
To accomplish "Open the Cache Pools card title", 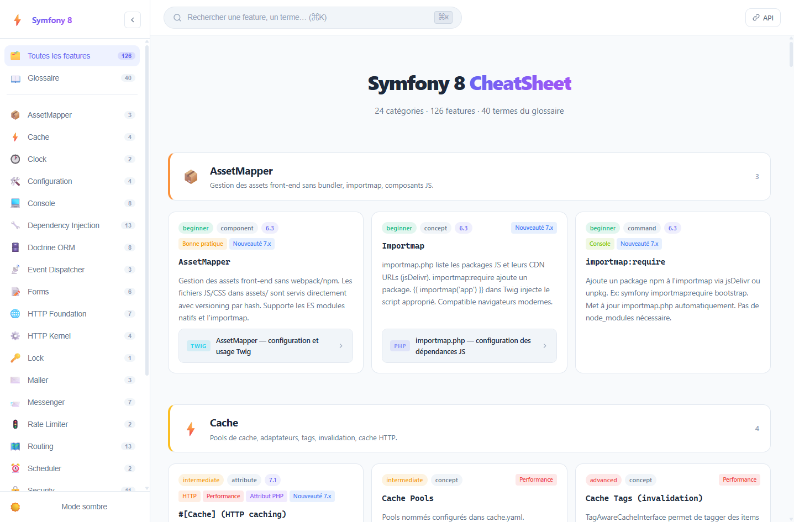I will tap(408, 498).
